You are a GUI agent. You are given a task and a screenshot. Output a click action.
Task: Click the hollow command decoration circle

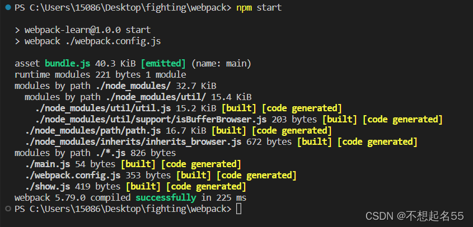8,209
